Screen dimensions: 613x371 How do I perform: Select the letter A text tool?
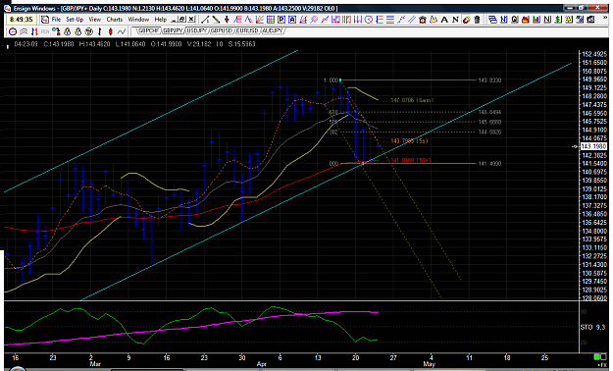click(444, 20)
